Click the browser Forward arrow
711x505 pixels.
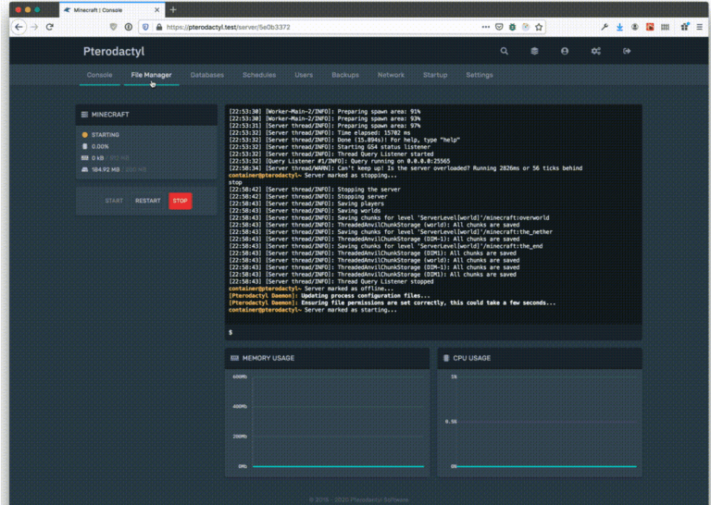click(35, 27)
